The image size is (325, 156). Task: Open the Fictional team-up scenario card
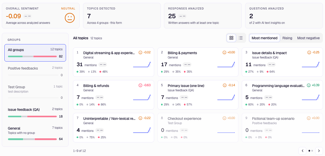282,128
